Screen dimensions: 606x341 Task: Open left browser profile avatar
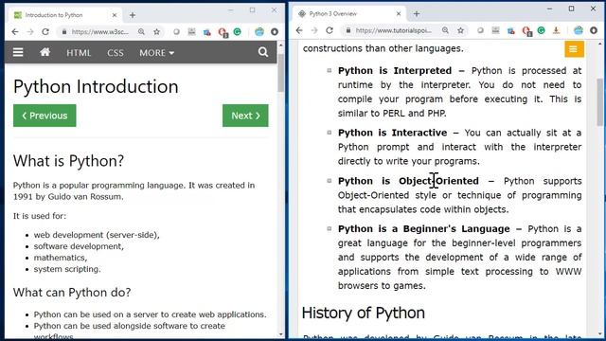point(258,31)
